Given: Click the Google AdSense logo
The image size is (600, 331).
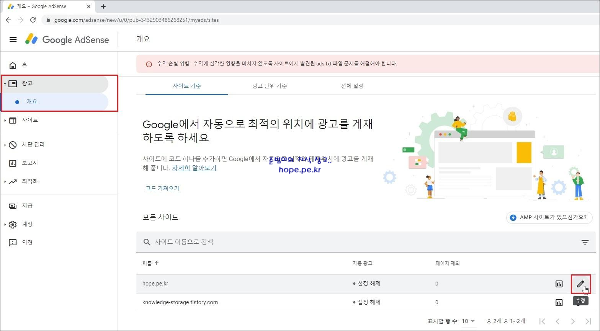Looking at the screenshot, I should pyautogui.click(x=67, y=39).
